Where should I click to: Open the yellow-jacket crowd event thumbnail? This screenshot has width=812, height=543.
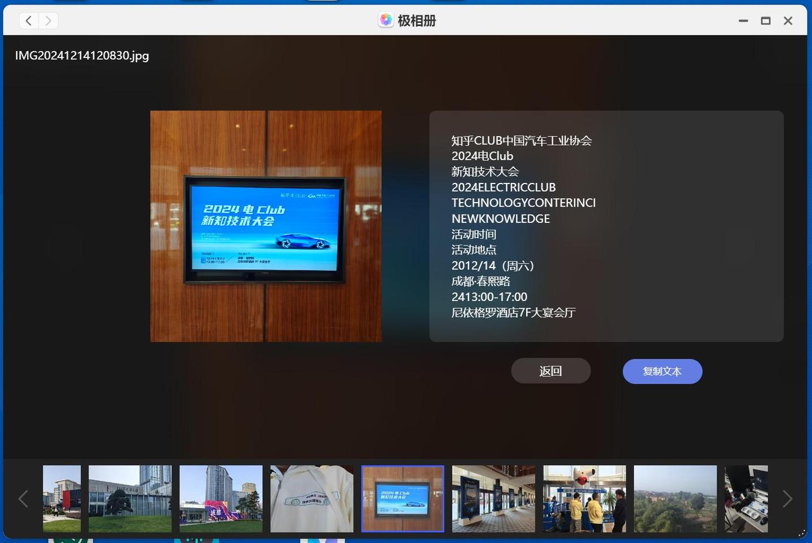(x=584, y=498)
